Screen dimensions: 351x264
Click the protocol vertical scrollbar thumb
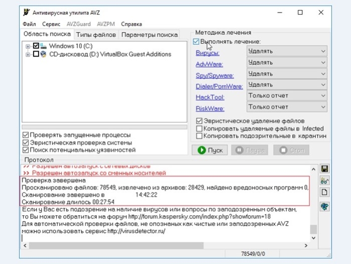(x=313, y=229)
